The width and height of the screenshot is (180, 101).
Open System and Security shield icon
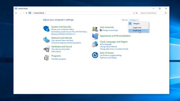(46, 29)
